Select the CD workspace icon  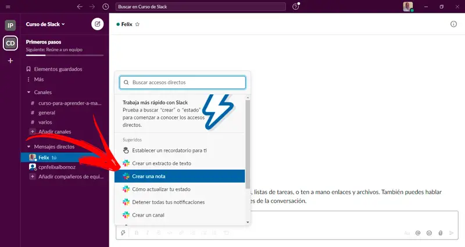[x=10, y=43]
